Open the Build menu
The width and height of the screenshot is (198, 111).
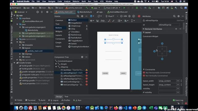tap(84, 1)
